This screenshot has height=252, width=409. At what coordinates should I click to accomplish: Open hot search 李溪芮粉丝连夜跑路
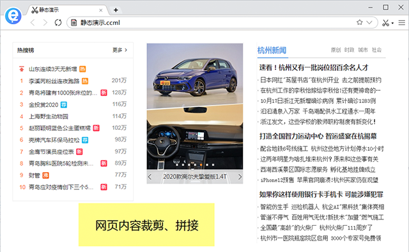click(x=54, y=81)
